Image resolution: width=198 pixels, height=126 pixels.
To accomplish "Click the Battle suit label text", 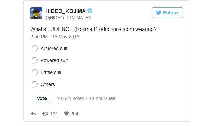I will [51, 72].
